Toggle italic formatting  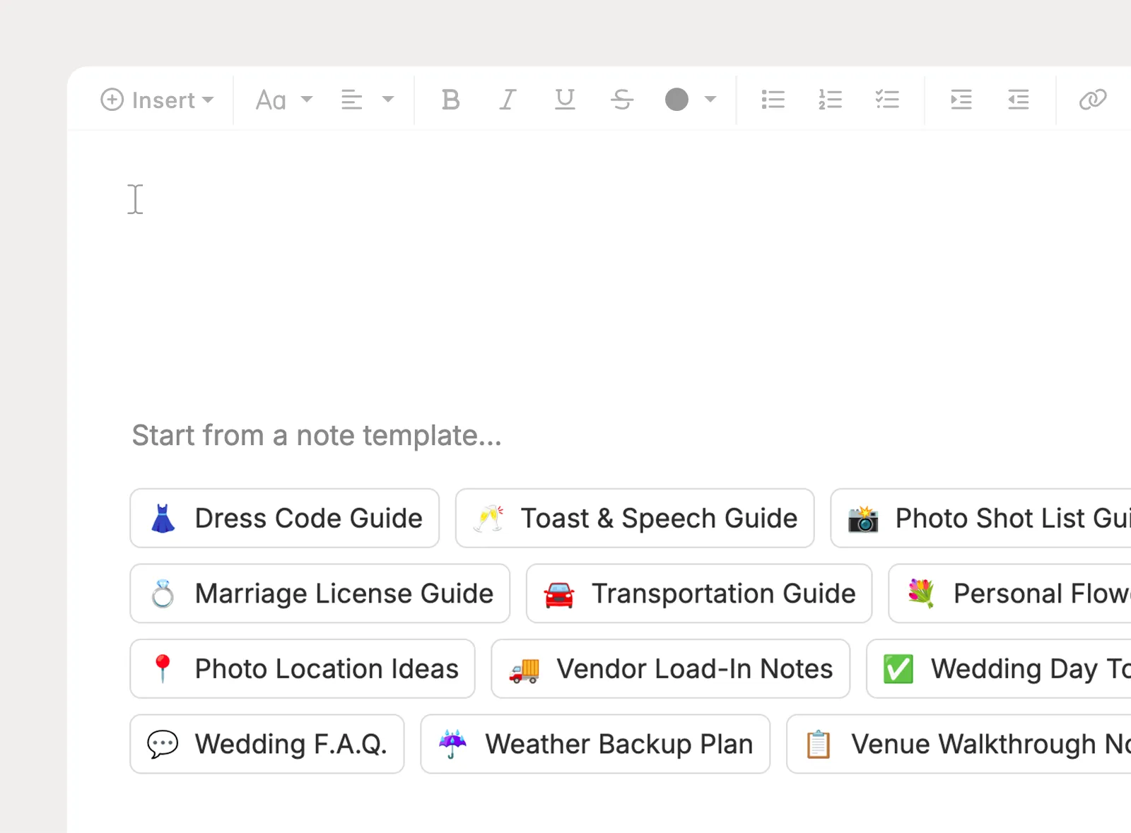[508, 100]
